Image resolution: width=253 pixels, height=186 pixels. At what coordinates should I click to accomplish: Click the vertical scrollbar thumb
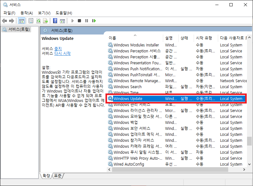tap(249, 141)
